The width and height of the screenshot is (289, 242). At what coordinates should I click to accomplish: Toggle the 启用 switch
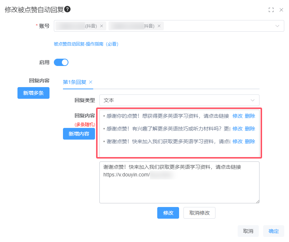pos(61,62)
